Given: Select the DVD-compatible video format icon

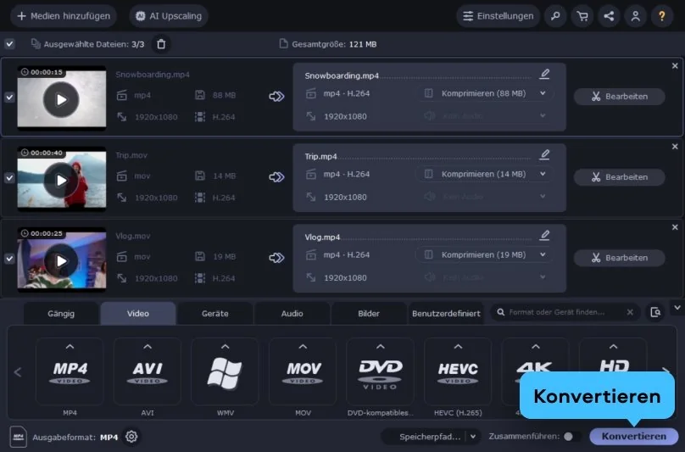Looking at the screenshot, I should tap(380, 371).
